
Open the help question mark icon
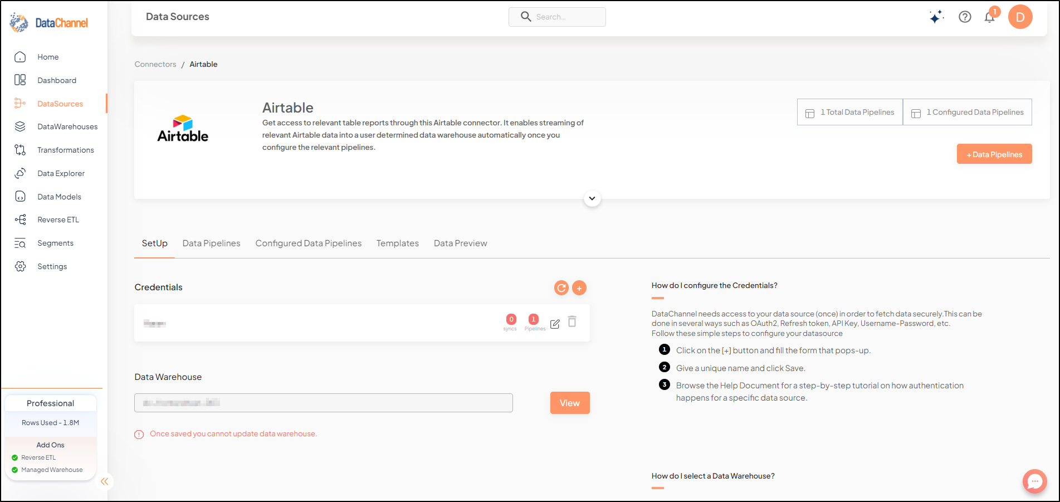(x=965, y=17)
